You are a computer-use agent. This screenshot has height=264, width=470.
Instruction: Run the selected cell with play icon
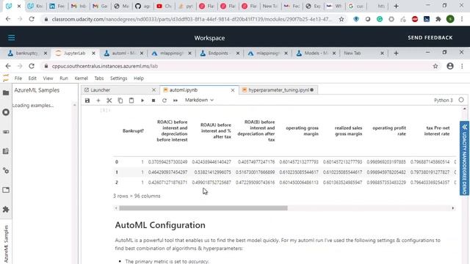142,100
